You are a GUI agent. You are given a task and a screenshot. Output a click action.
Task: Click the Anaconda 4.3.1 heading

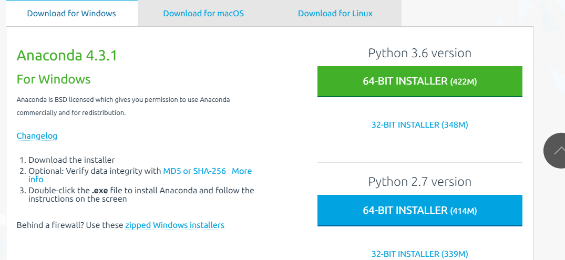[67, 56]
